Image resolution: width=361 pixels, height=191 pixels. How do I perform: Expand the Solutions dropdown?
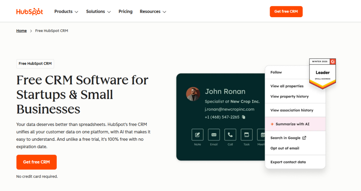[98, 12]
